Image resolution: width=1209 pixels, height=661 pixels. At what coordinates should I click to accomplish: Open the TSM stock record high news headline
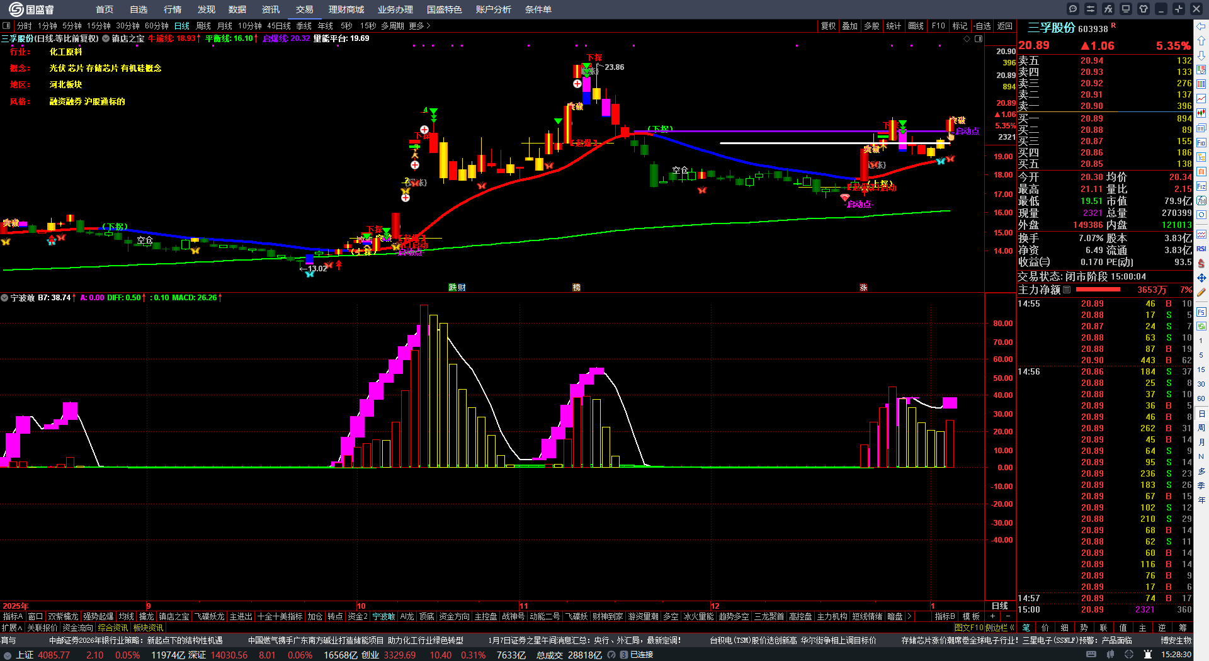793,640
